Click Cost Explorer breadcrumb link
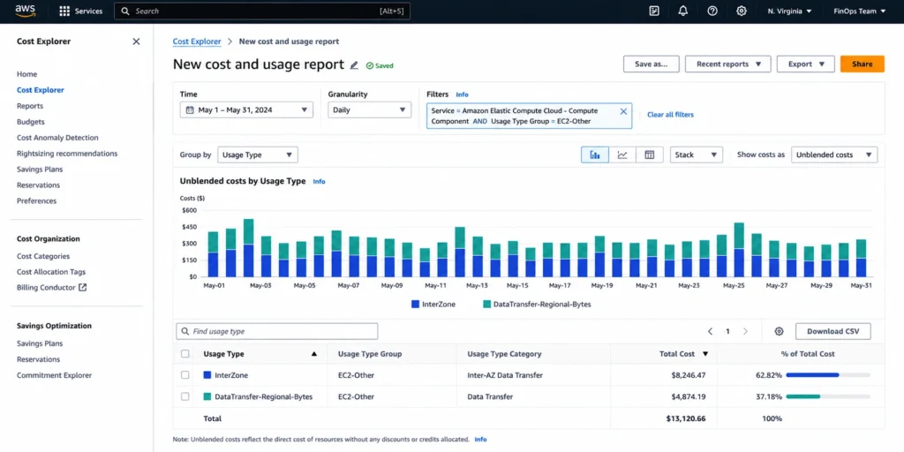Screen dimensions: 904x452 (x=197, y=41)
